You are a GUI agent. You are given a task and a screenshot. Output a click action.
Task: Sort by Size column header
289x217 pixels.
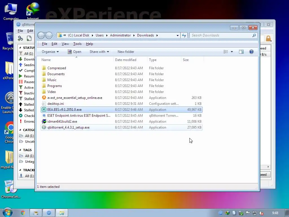coord(192,60)
